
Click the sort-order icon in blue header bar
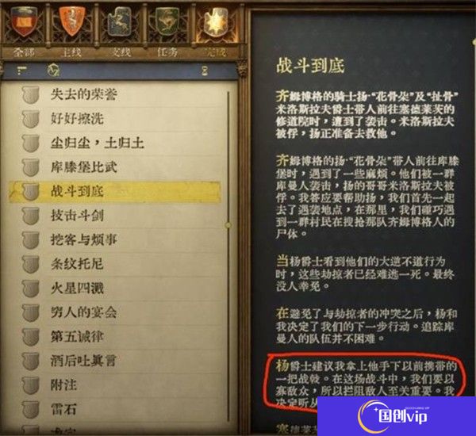pos(22,71)
